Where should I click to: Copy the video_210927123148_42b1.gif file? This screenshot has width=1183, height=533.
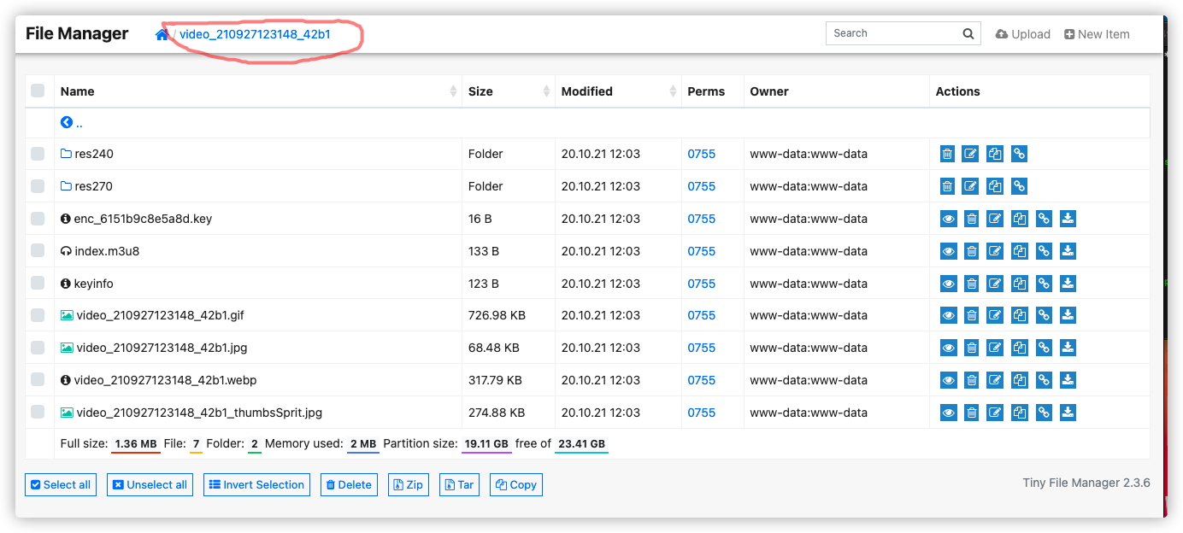[1019, 314]
